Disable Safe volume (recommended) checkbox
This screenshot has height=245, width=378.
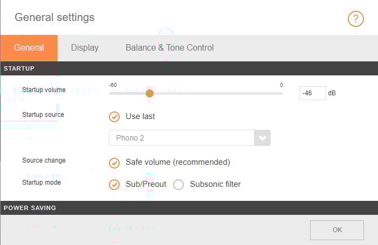(x=114, y=163)
